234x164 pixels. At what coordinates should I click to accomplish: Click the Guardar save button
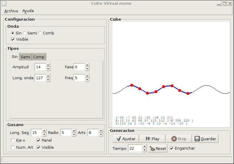click(x=205, y=139)
